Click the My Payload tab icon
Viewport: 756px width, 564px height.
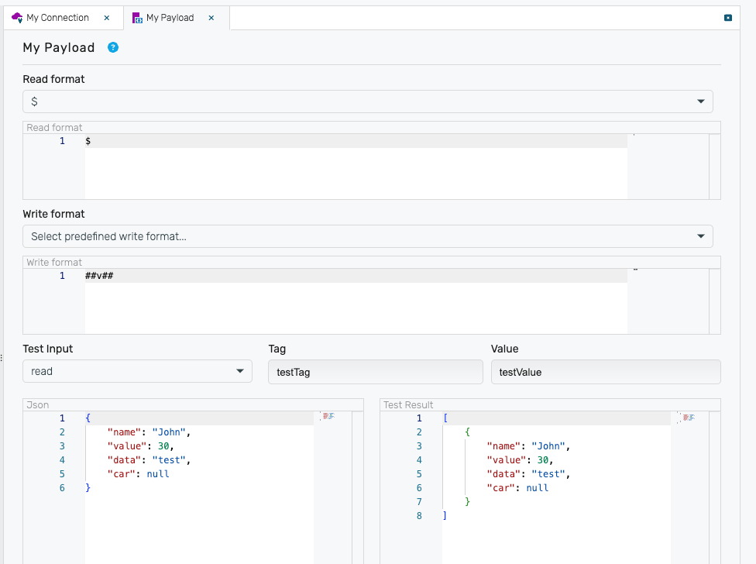point(137,18)
